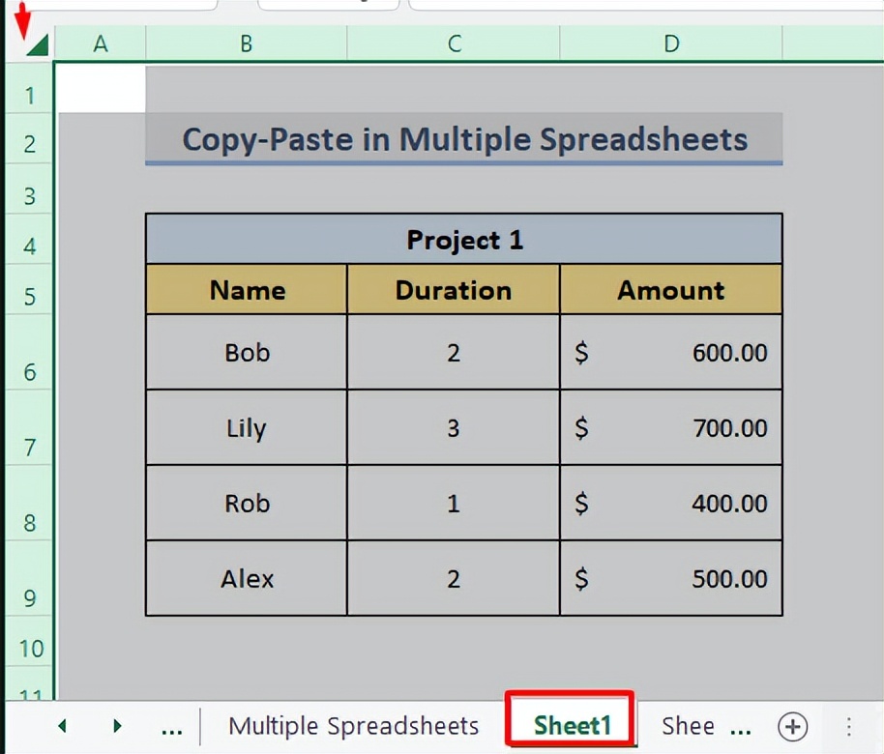This screenshot has width=884, height=754.
Task: Open the partially visible Shee tab
Action: pos(688,726)
